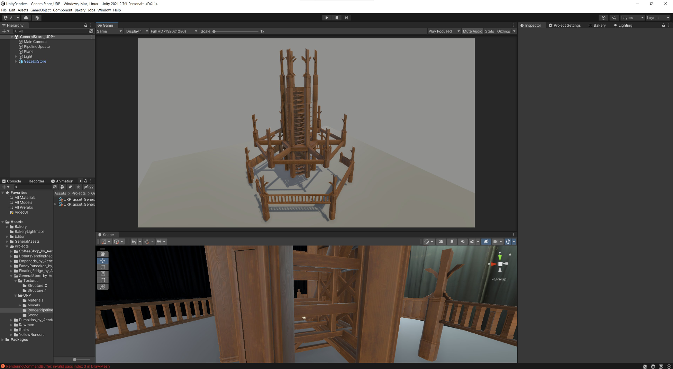Select the Rect tool in Scene toolbar
The width and height of the screenshot is (673, 369).
[103, 280]
